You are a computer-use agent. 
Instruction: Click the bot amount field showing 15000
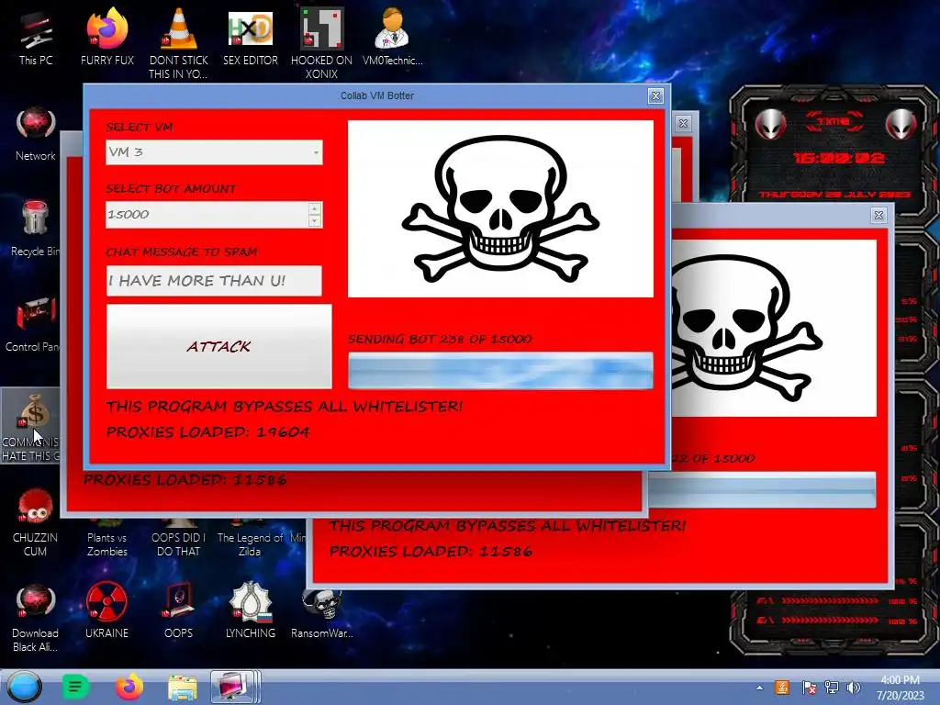[207, 215]
